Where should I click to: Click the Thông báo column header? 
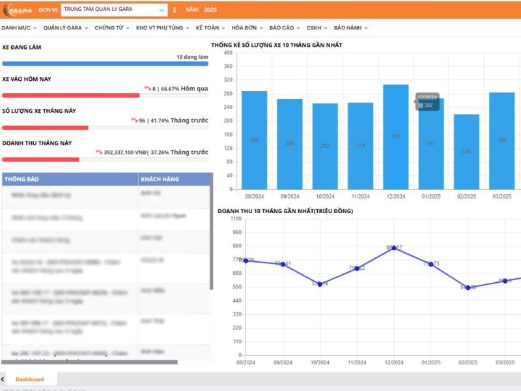click(x=70, y=179)
